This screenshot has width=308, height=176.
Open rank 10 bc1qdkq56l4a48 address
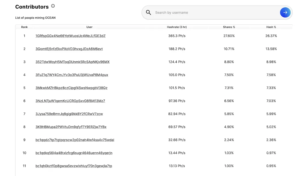click(74, 153)
